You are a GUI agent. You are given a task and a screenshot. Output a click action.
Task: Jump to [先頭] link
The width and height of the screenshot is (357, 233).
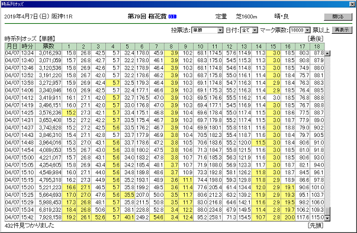tap(316, 225)
